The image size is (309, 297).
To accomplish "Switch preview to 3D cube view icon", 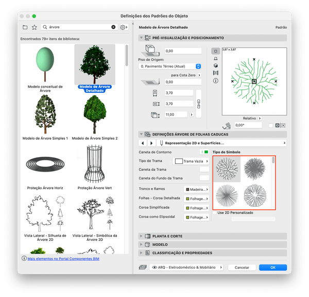I will click(x=216, y=65).
